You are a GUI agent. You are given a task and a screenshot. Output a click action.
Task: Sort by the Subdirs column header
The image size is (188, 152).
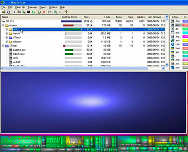140,17
